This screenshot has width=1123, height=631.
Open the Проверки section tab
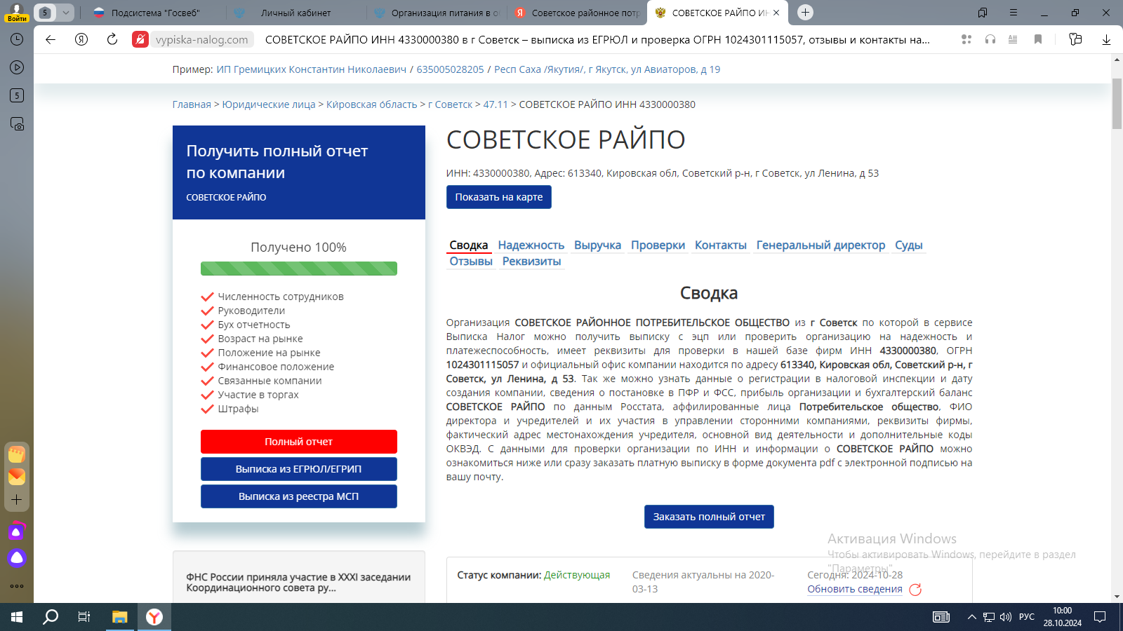(x=658, y=245)
